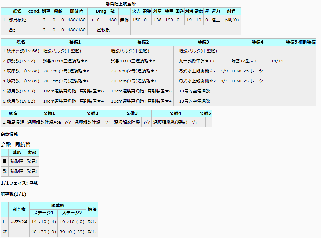This screenshot has width=321, height=238.
Task: Click the 離島陸上航空隊 title text
Action: click(x=121, y=4)
